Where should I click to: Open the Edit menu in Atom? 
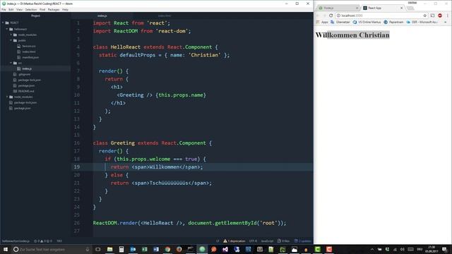tap(11, 9)
